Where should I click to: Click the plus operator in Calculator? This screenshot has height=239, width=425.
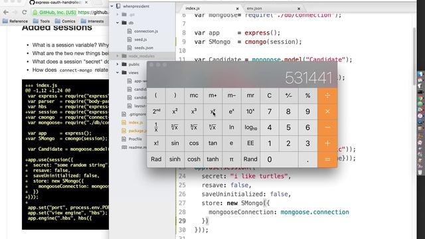pos(327,143)
